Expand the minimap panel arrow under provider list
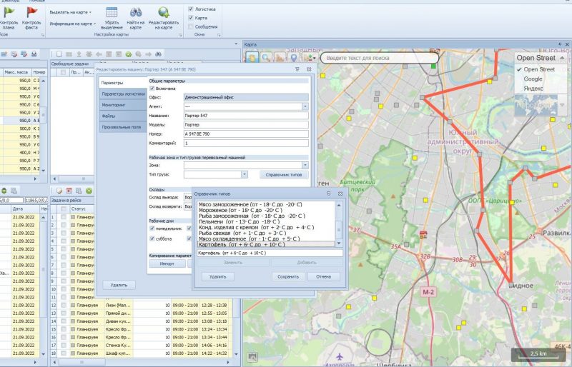The image size is (572, 367). (562, 105)
